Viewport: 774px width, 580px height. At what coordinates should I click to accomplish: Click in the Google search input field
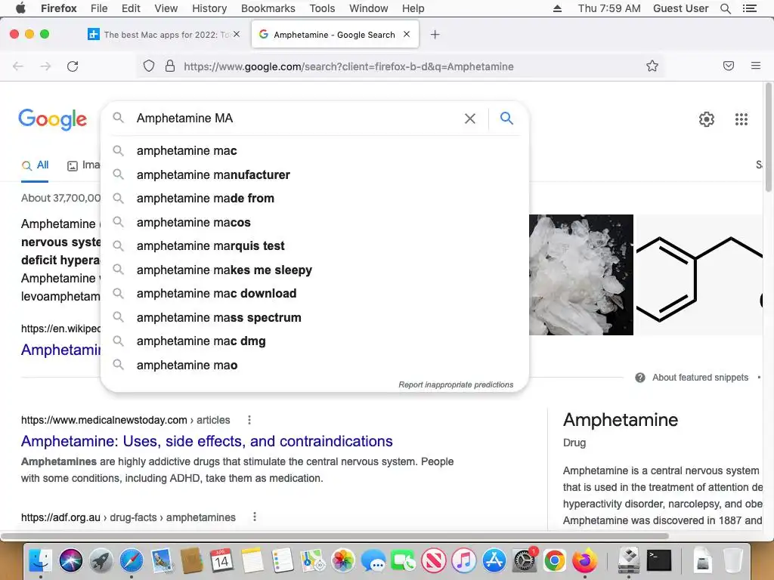296,119
